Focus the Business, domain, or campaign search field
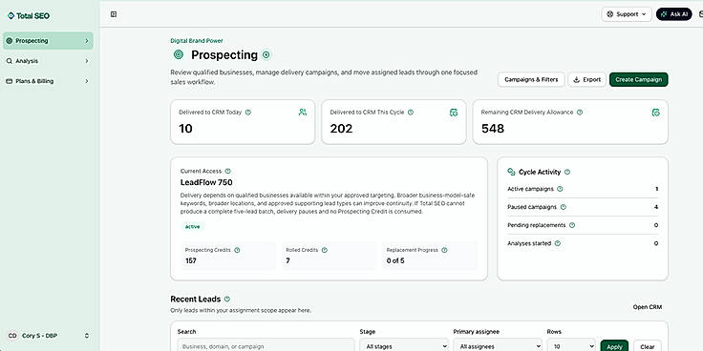 click(x=266, y=345)
